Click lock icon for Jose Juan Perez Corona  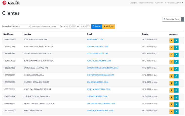tap(171, 41)
